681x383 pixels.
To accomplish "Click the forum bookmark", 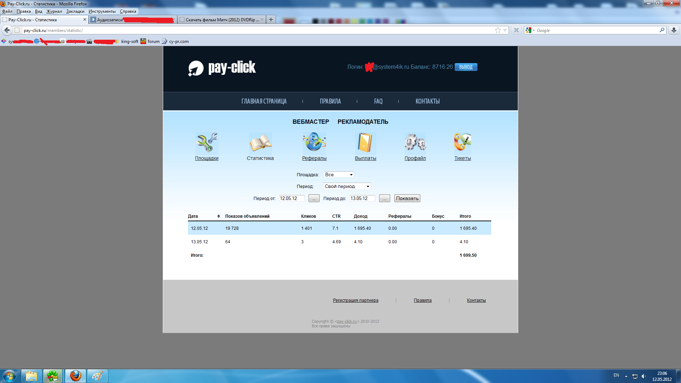I will point(150,41).
